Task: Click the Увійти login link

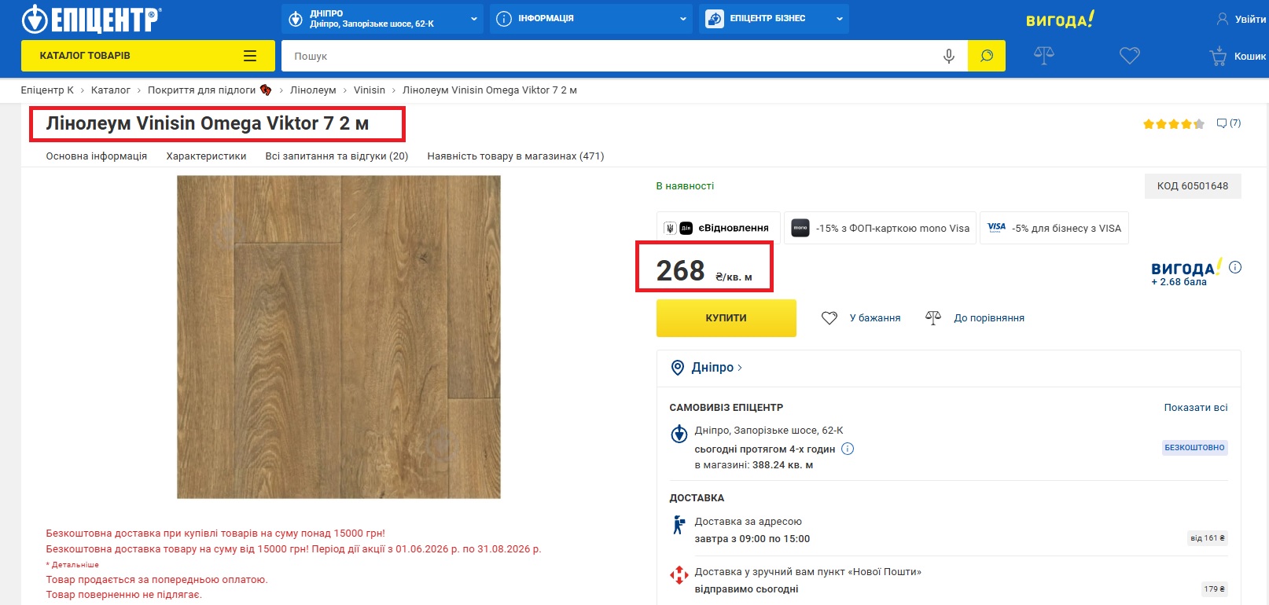Action: (x=1250, y=19)
